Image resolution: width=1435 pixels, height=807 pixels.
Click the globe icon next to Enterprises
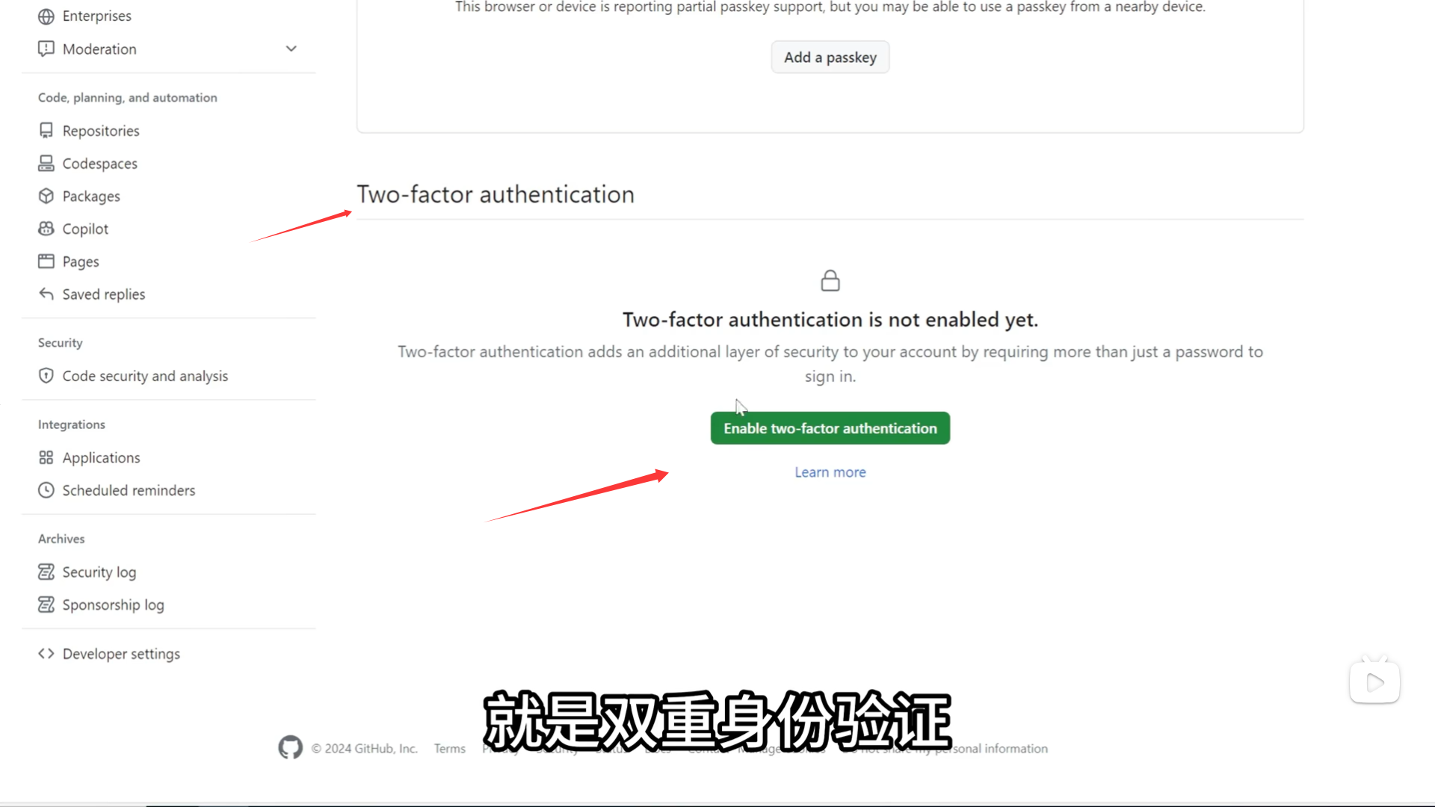(x=46, y=16)
